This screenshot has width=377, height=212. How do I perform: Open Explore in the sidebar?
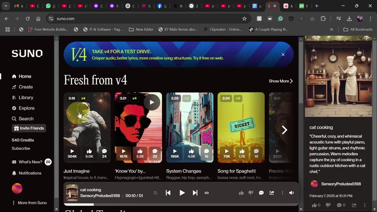tap(23, 108)
